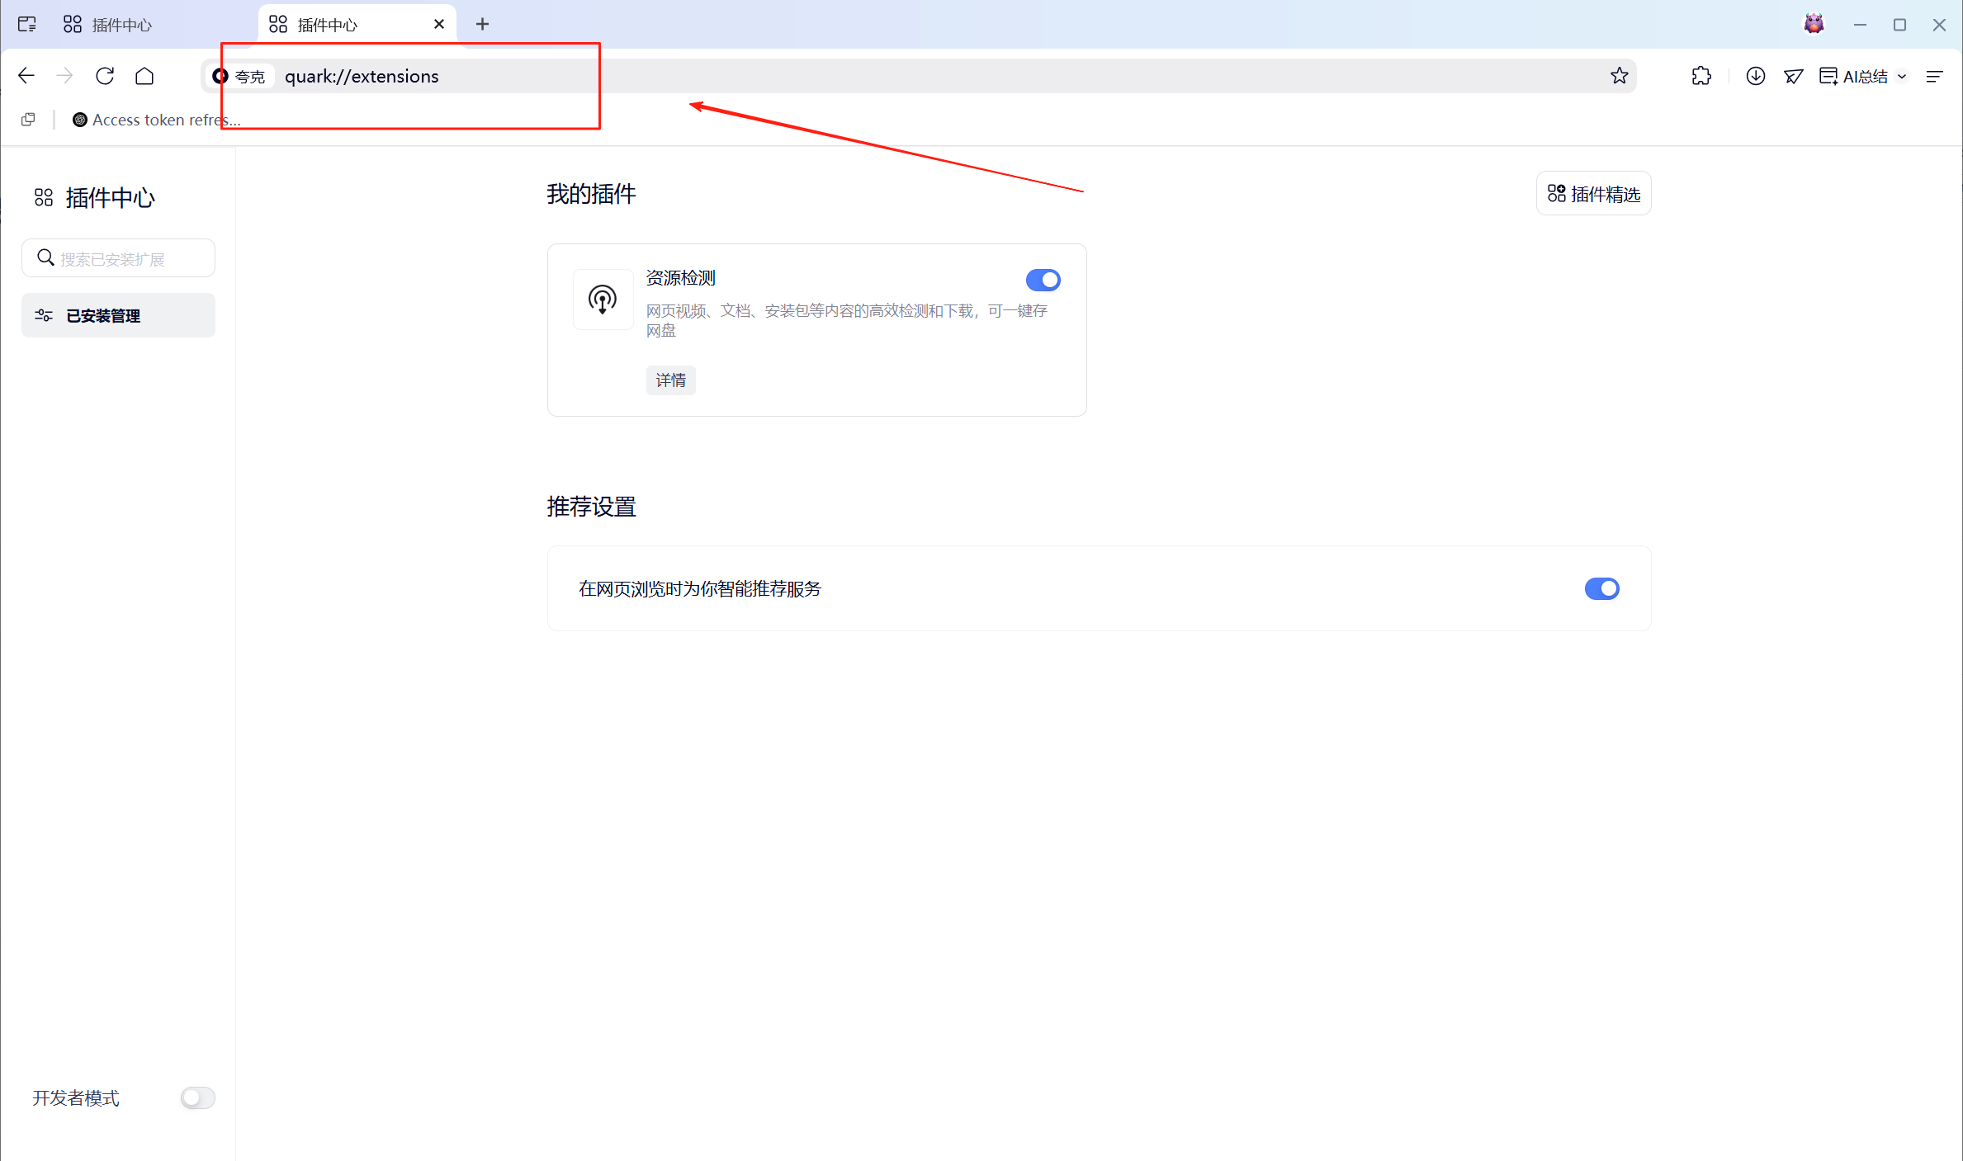
Task: Open the main hamburger menu
Action: coord(1934,76)
